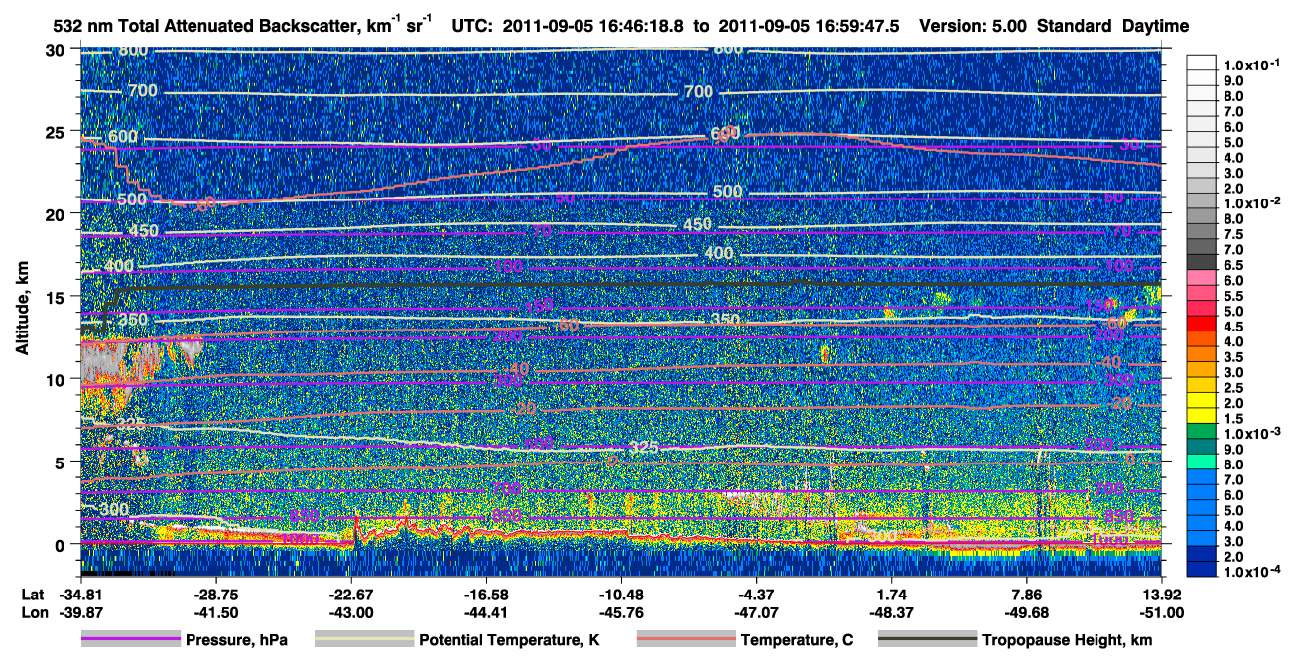Click latitude value '7.86'
The height and width of the screenshot is (662, 1290).
pyautogui.click(x=1026, y=593)
